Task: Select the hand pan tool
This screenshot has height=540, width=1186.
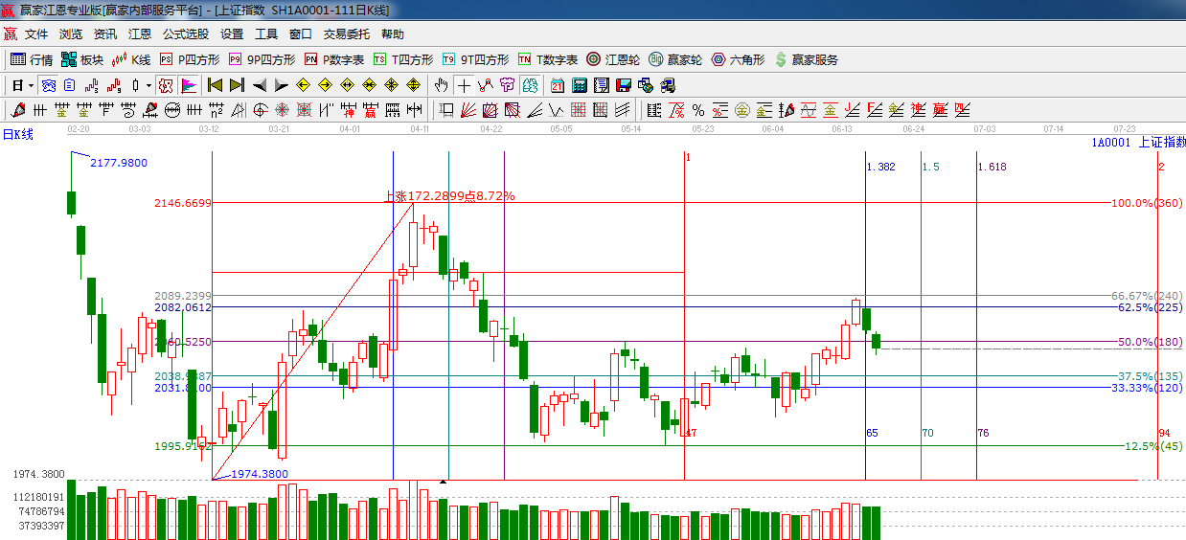Action: (x=441, y=85)
